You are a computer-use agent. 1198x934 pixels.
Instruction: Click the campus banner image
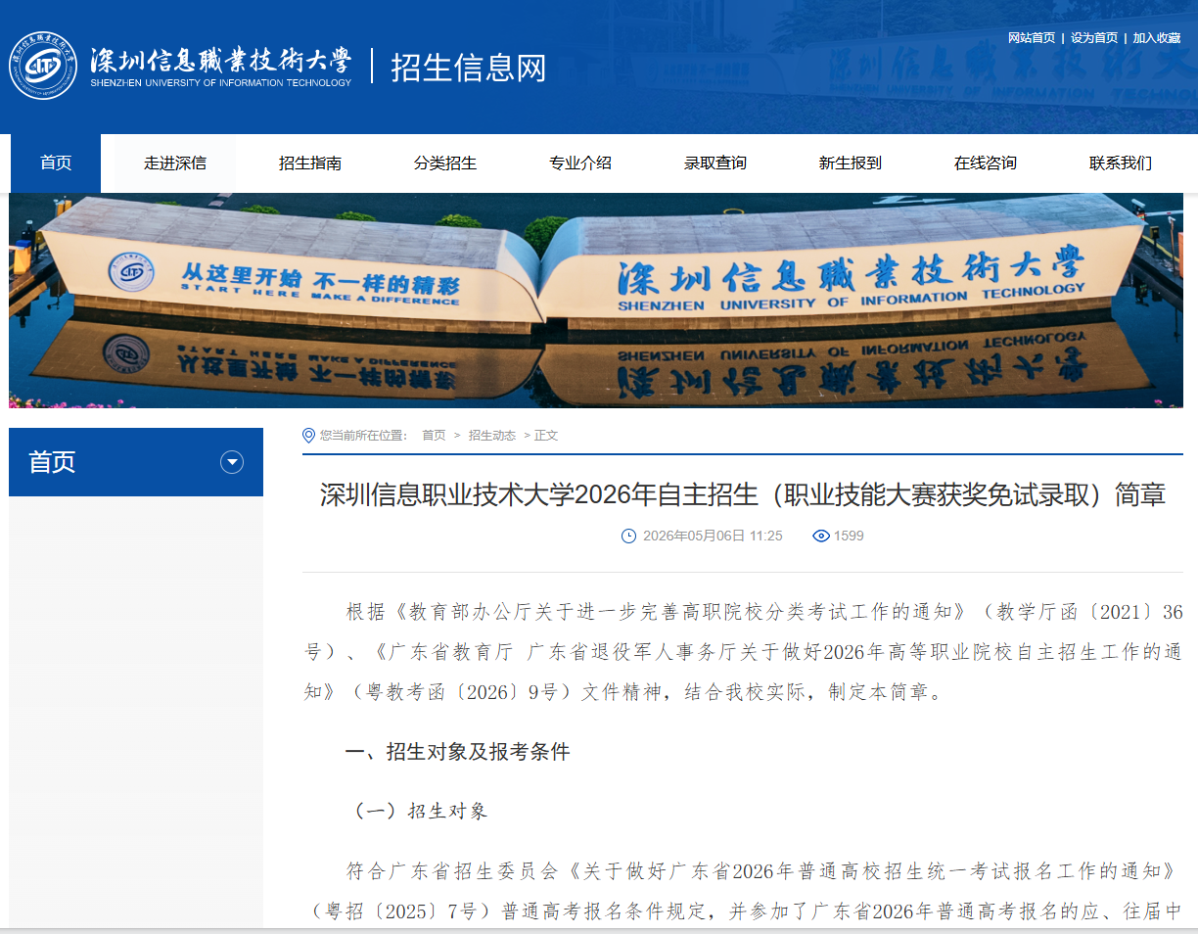coord(596,301)
